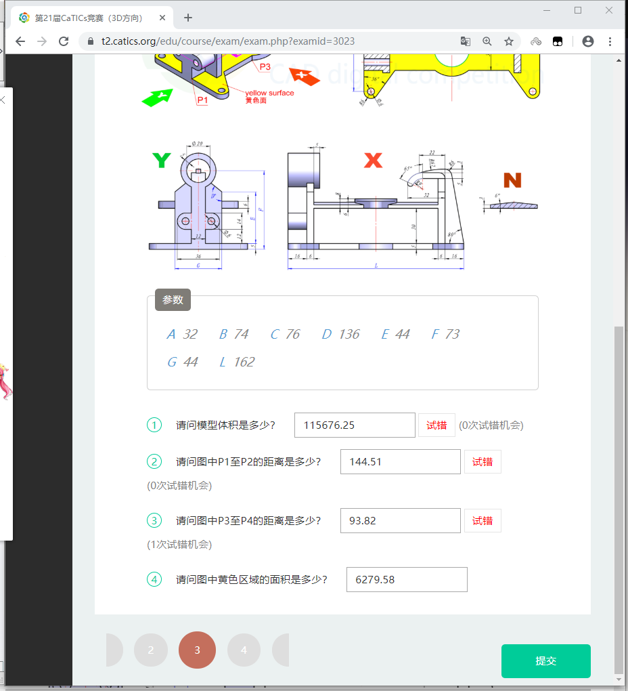Open a new browser tab
Image resolution: width=628 pixels, height=691 pixels.
click(x=188, y=18)
